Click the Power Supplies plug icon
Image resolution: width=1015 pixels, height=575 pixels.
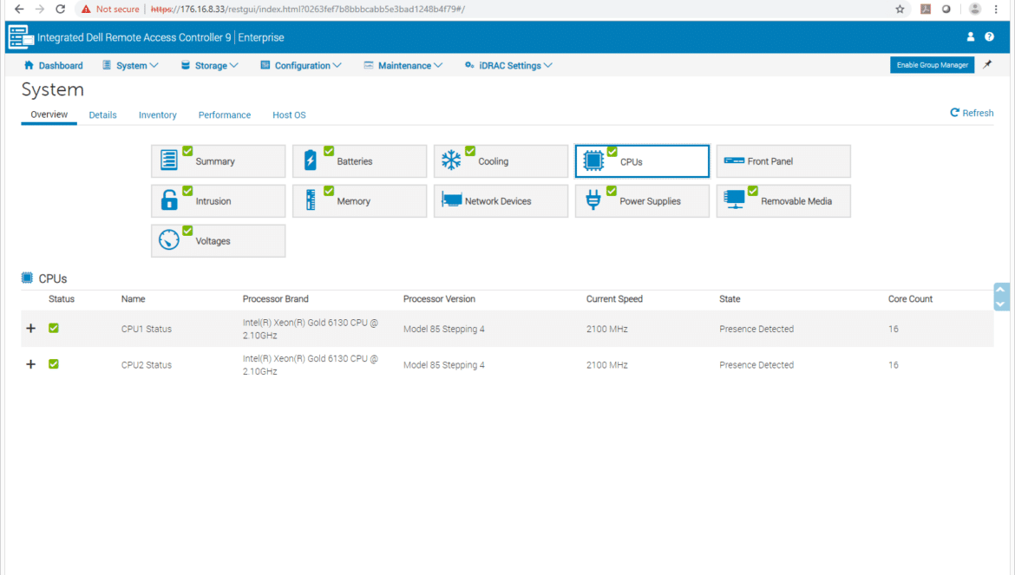click(x=593, y=199)
